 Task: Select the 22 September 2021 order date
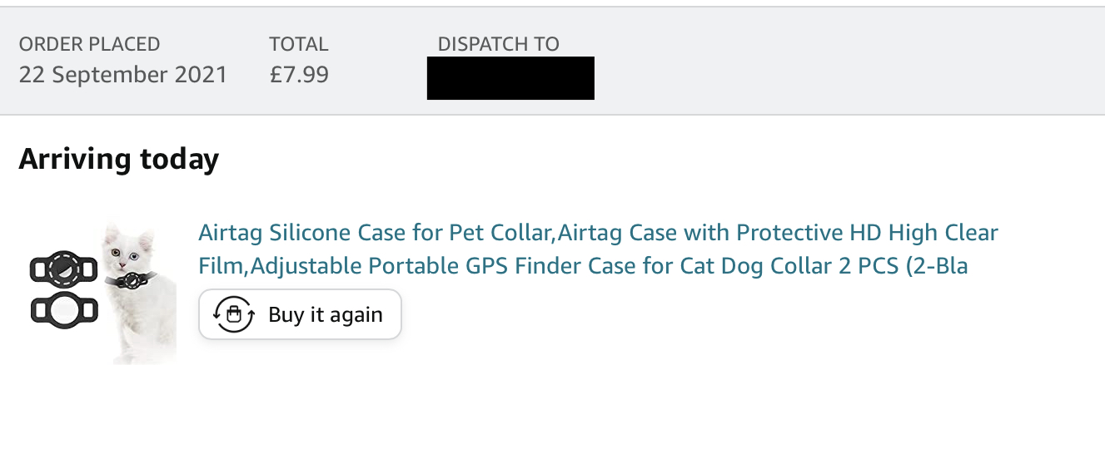123,75
